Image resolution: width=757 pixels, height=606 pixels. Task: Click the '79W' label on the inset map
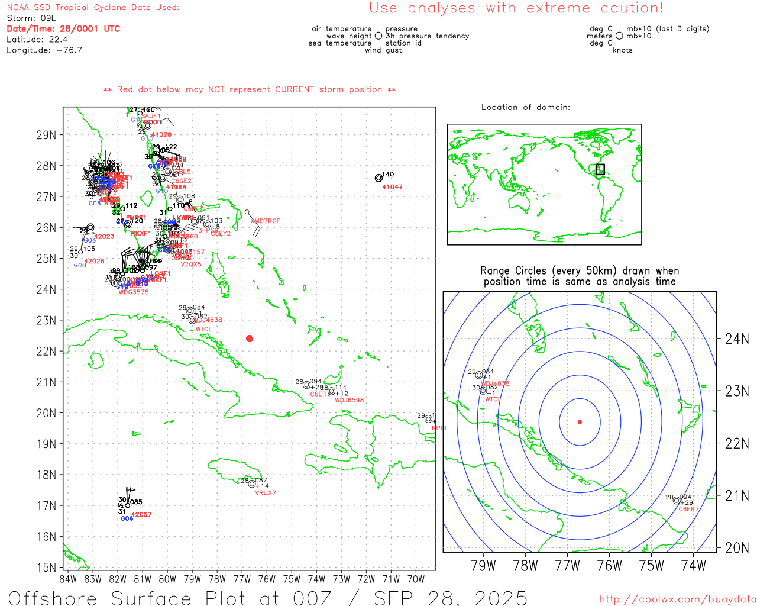[x=483, y=566]
